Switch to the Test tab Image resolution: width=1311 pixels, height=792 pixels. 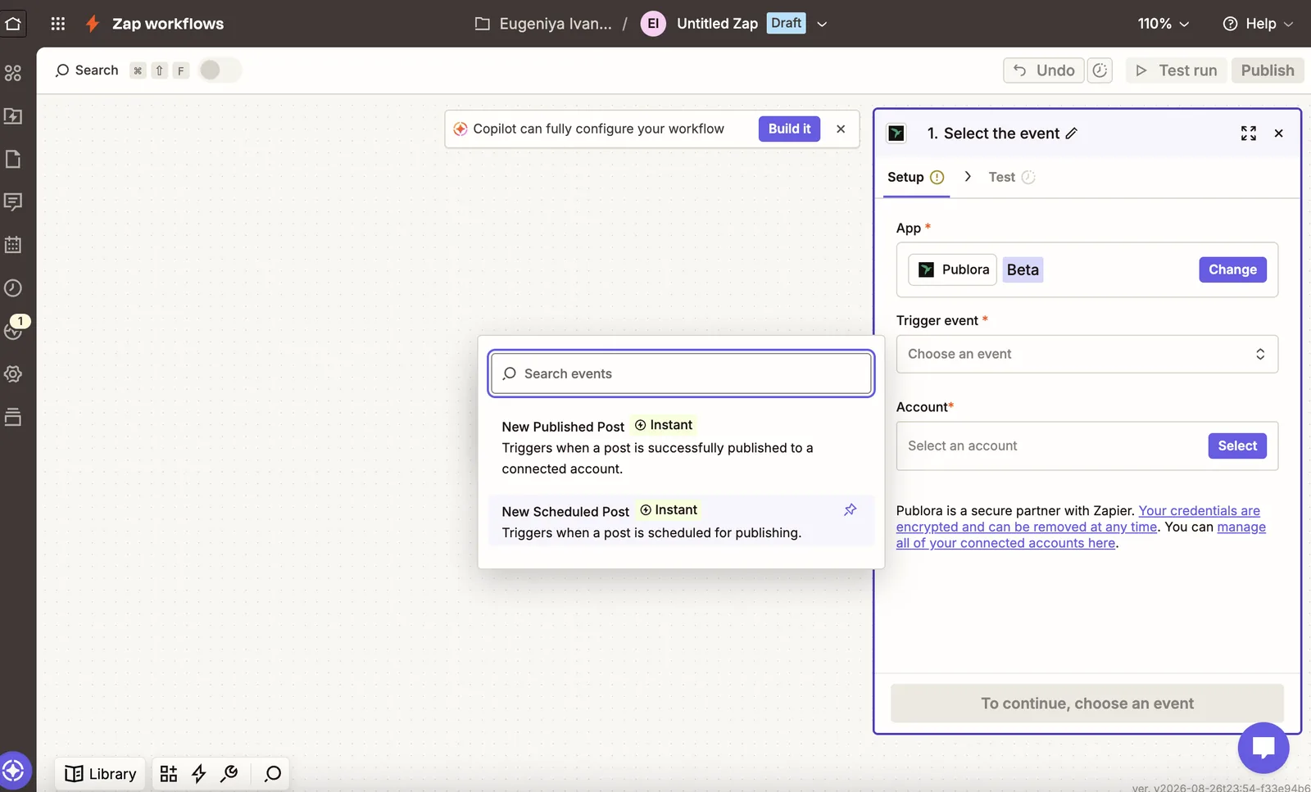(1012, 177)
